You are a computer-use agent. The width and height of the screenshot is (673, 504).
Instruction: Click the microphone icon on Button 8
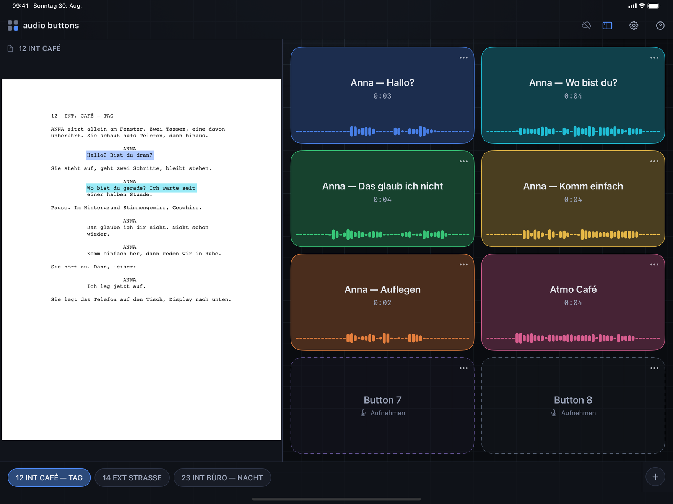click(554, 413)
